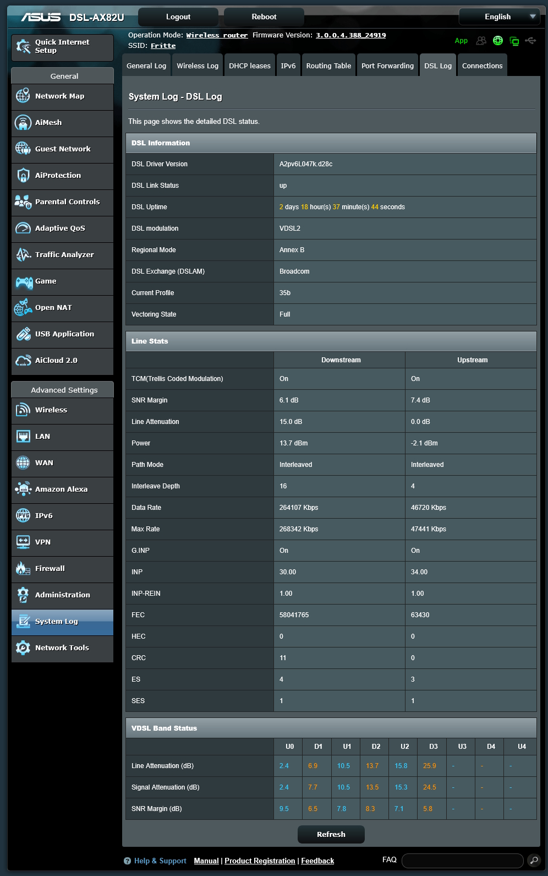Click the Current Profile 35b value
Screen dimensions: 548x876
coord(285,293)
